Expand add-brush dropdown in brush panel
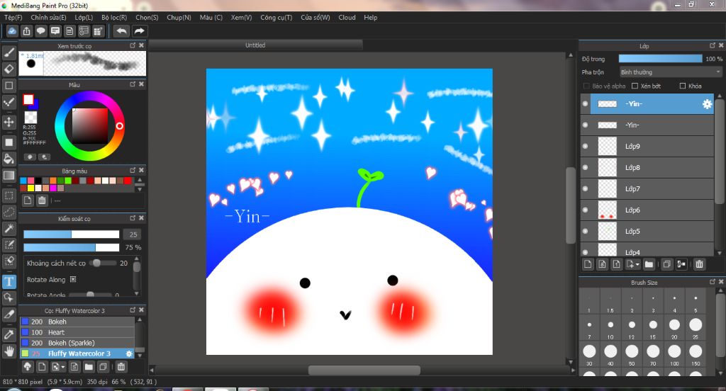Screen dimensions: 726x391 point(63,368)
